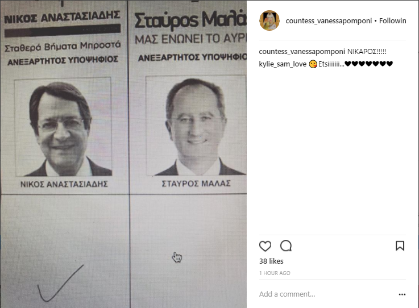
Task: Open the three-dot more options menu
Action: (x=402, y=294)
